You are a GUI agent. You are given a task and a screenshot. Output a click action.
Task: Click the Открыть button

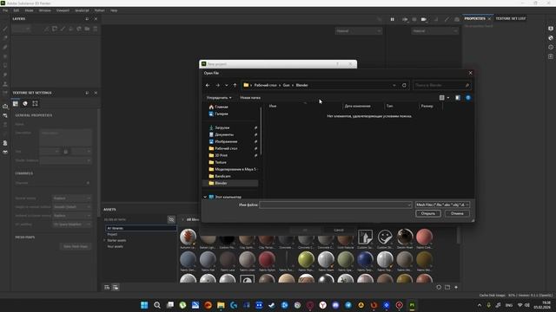pyautogui.click(x=428, y=213)
